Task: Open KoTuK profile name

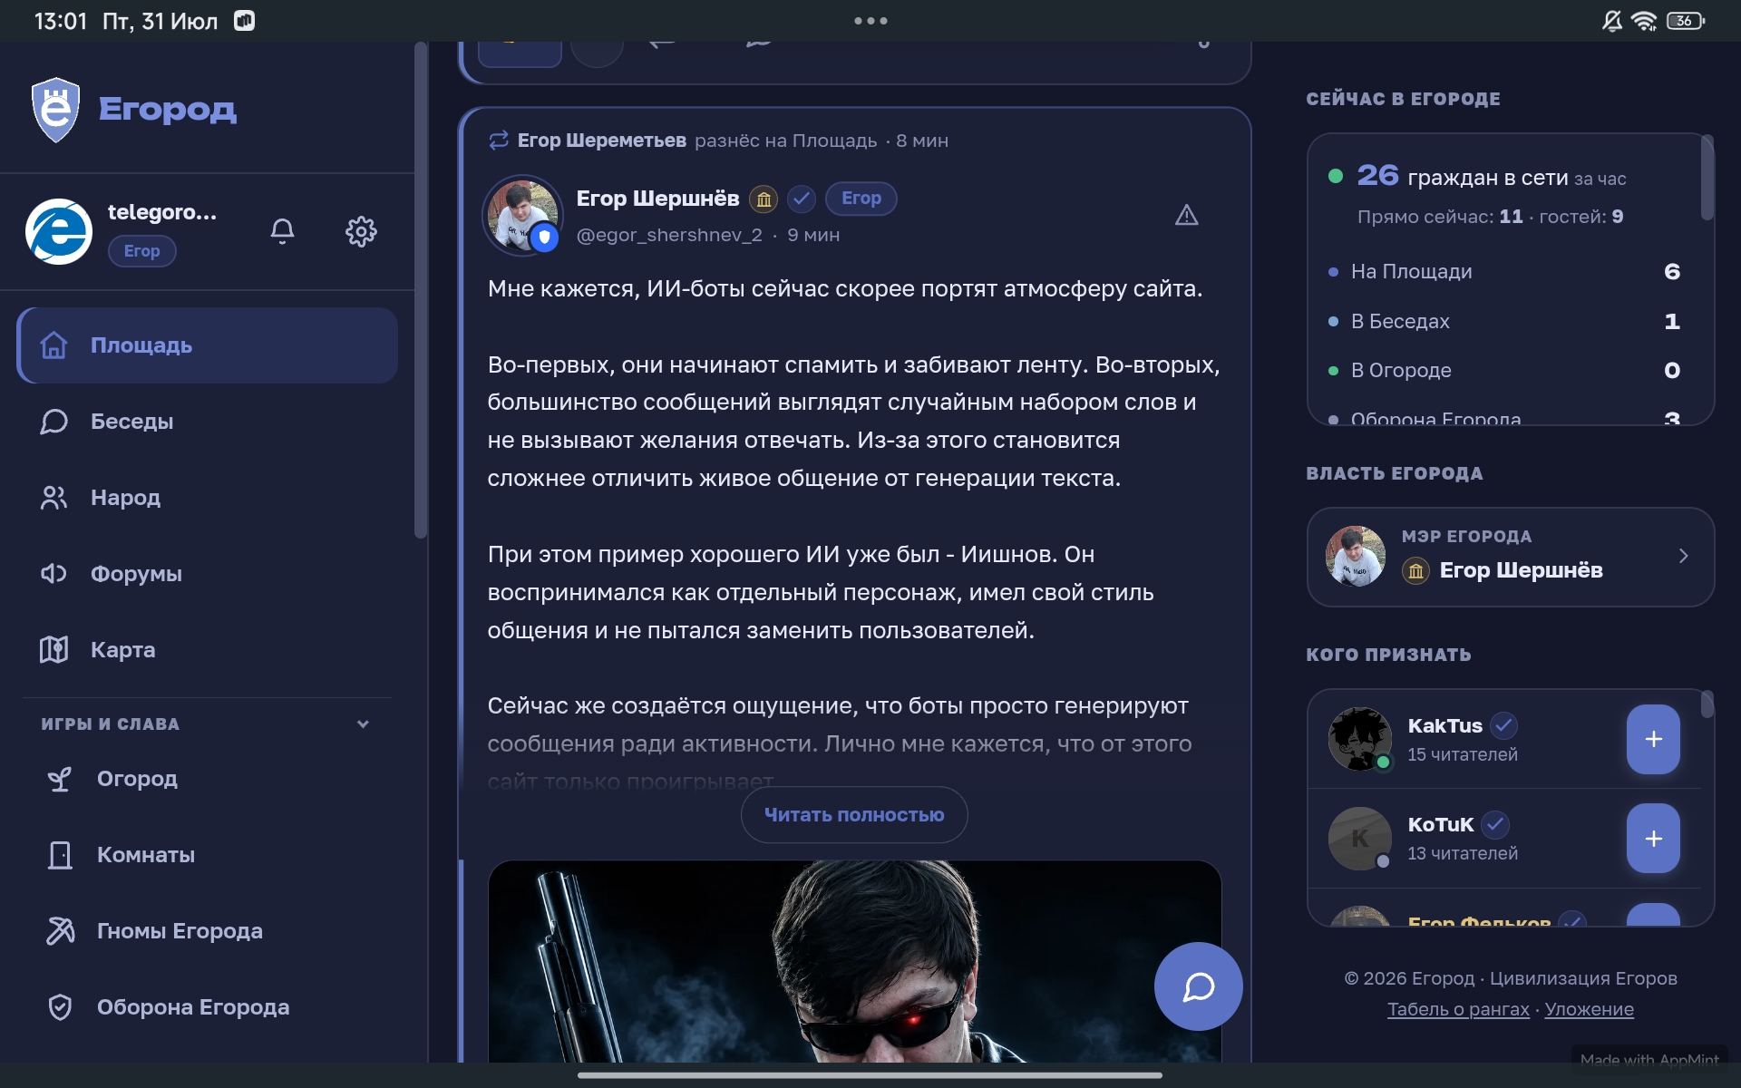Action: tap(1440, 825)
